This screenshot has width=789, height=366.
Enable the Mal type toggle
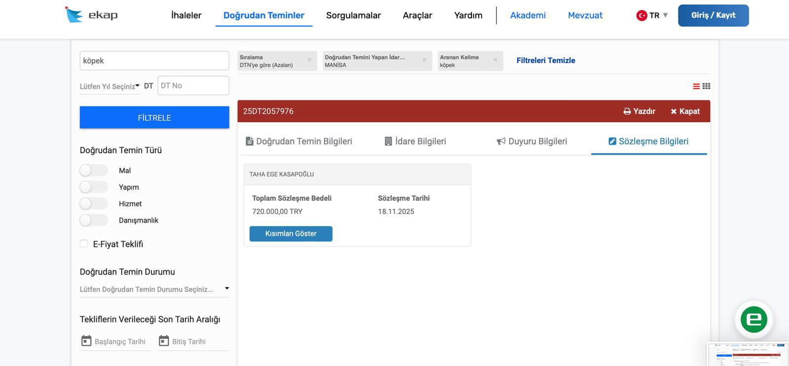pyautogui.click(x=93, y=170)
